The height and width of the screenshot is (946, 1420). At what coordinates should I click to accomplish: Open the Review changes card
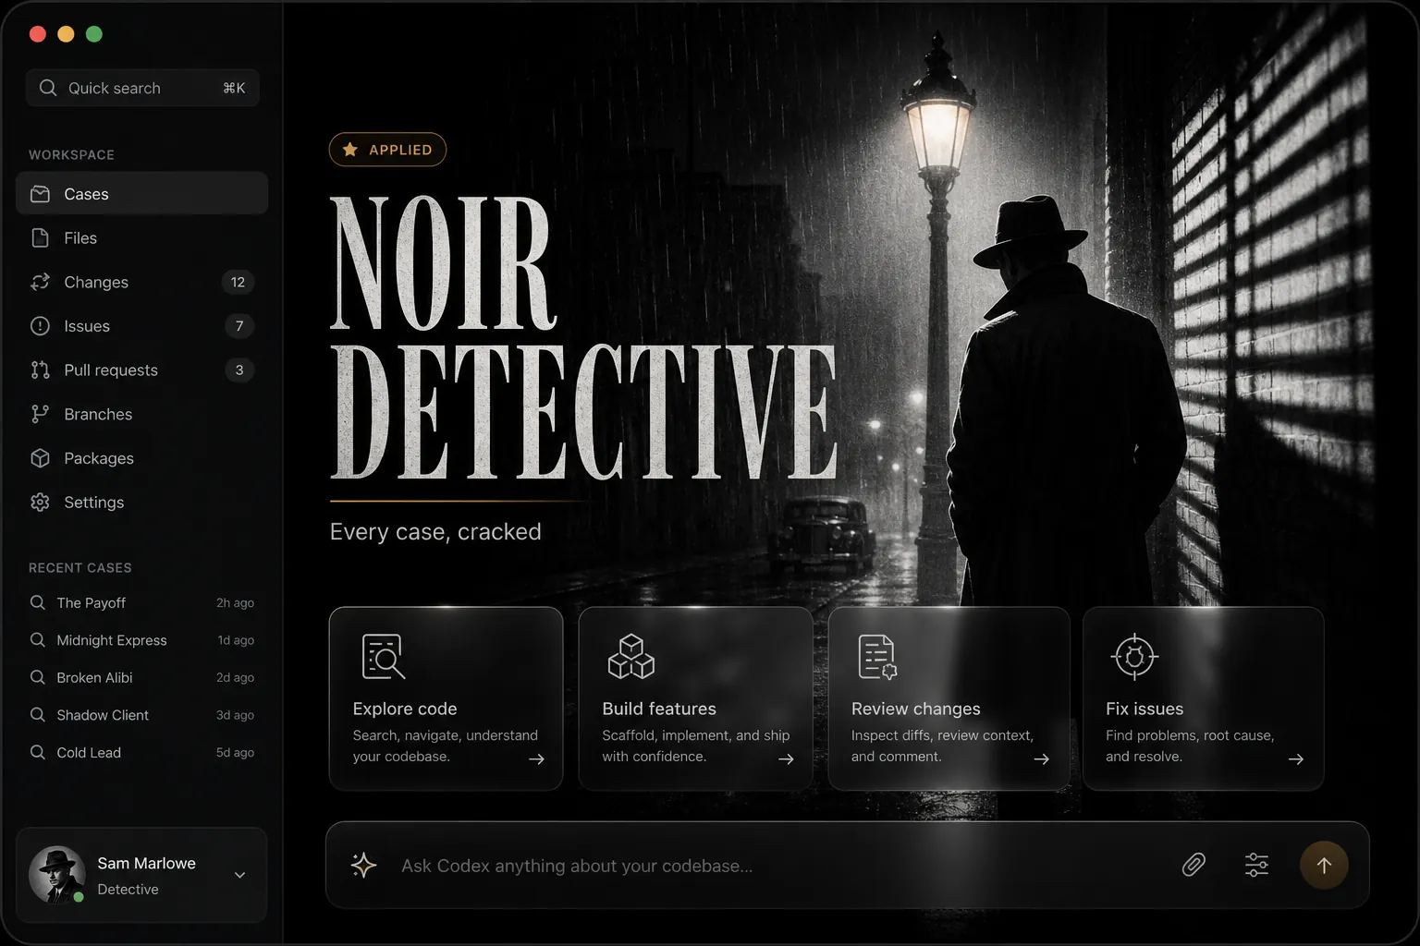949,698
